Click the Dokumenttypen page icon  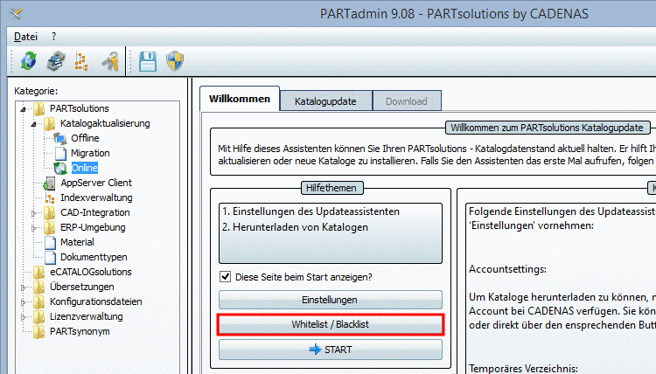pos(50,258)
